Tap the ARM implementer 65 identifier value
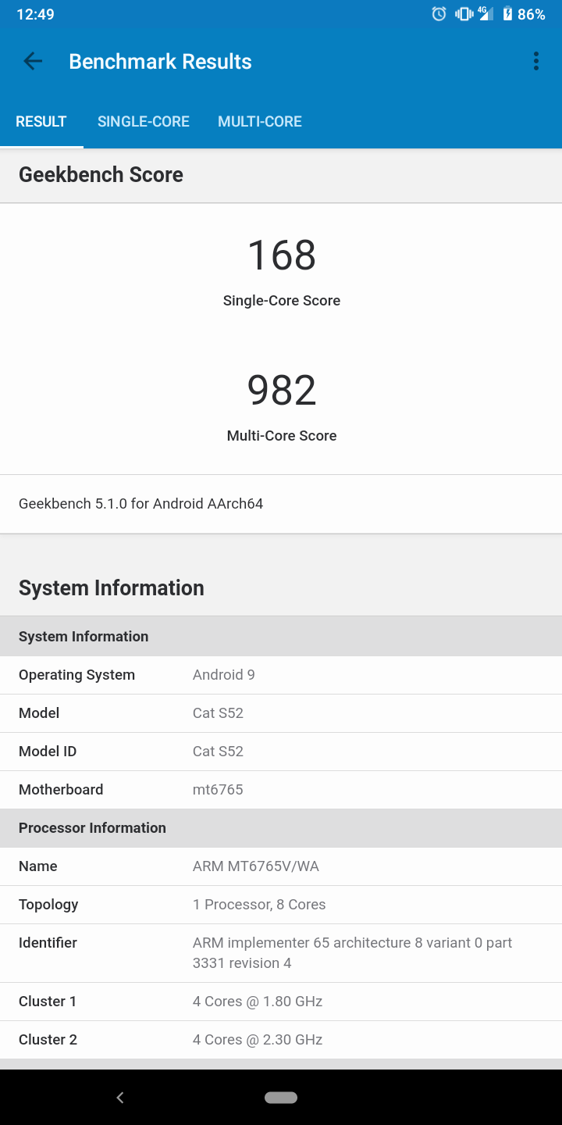Image resolution: width=562 pixels, height=1125 pixels. pyautogui.click(x=352, y=953)
